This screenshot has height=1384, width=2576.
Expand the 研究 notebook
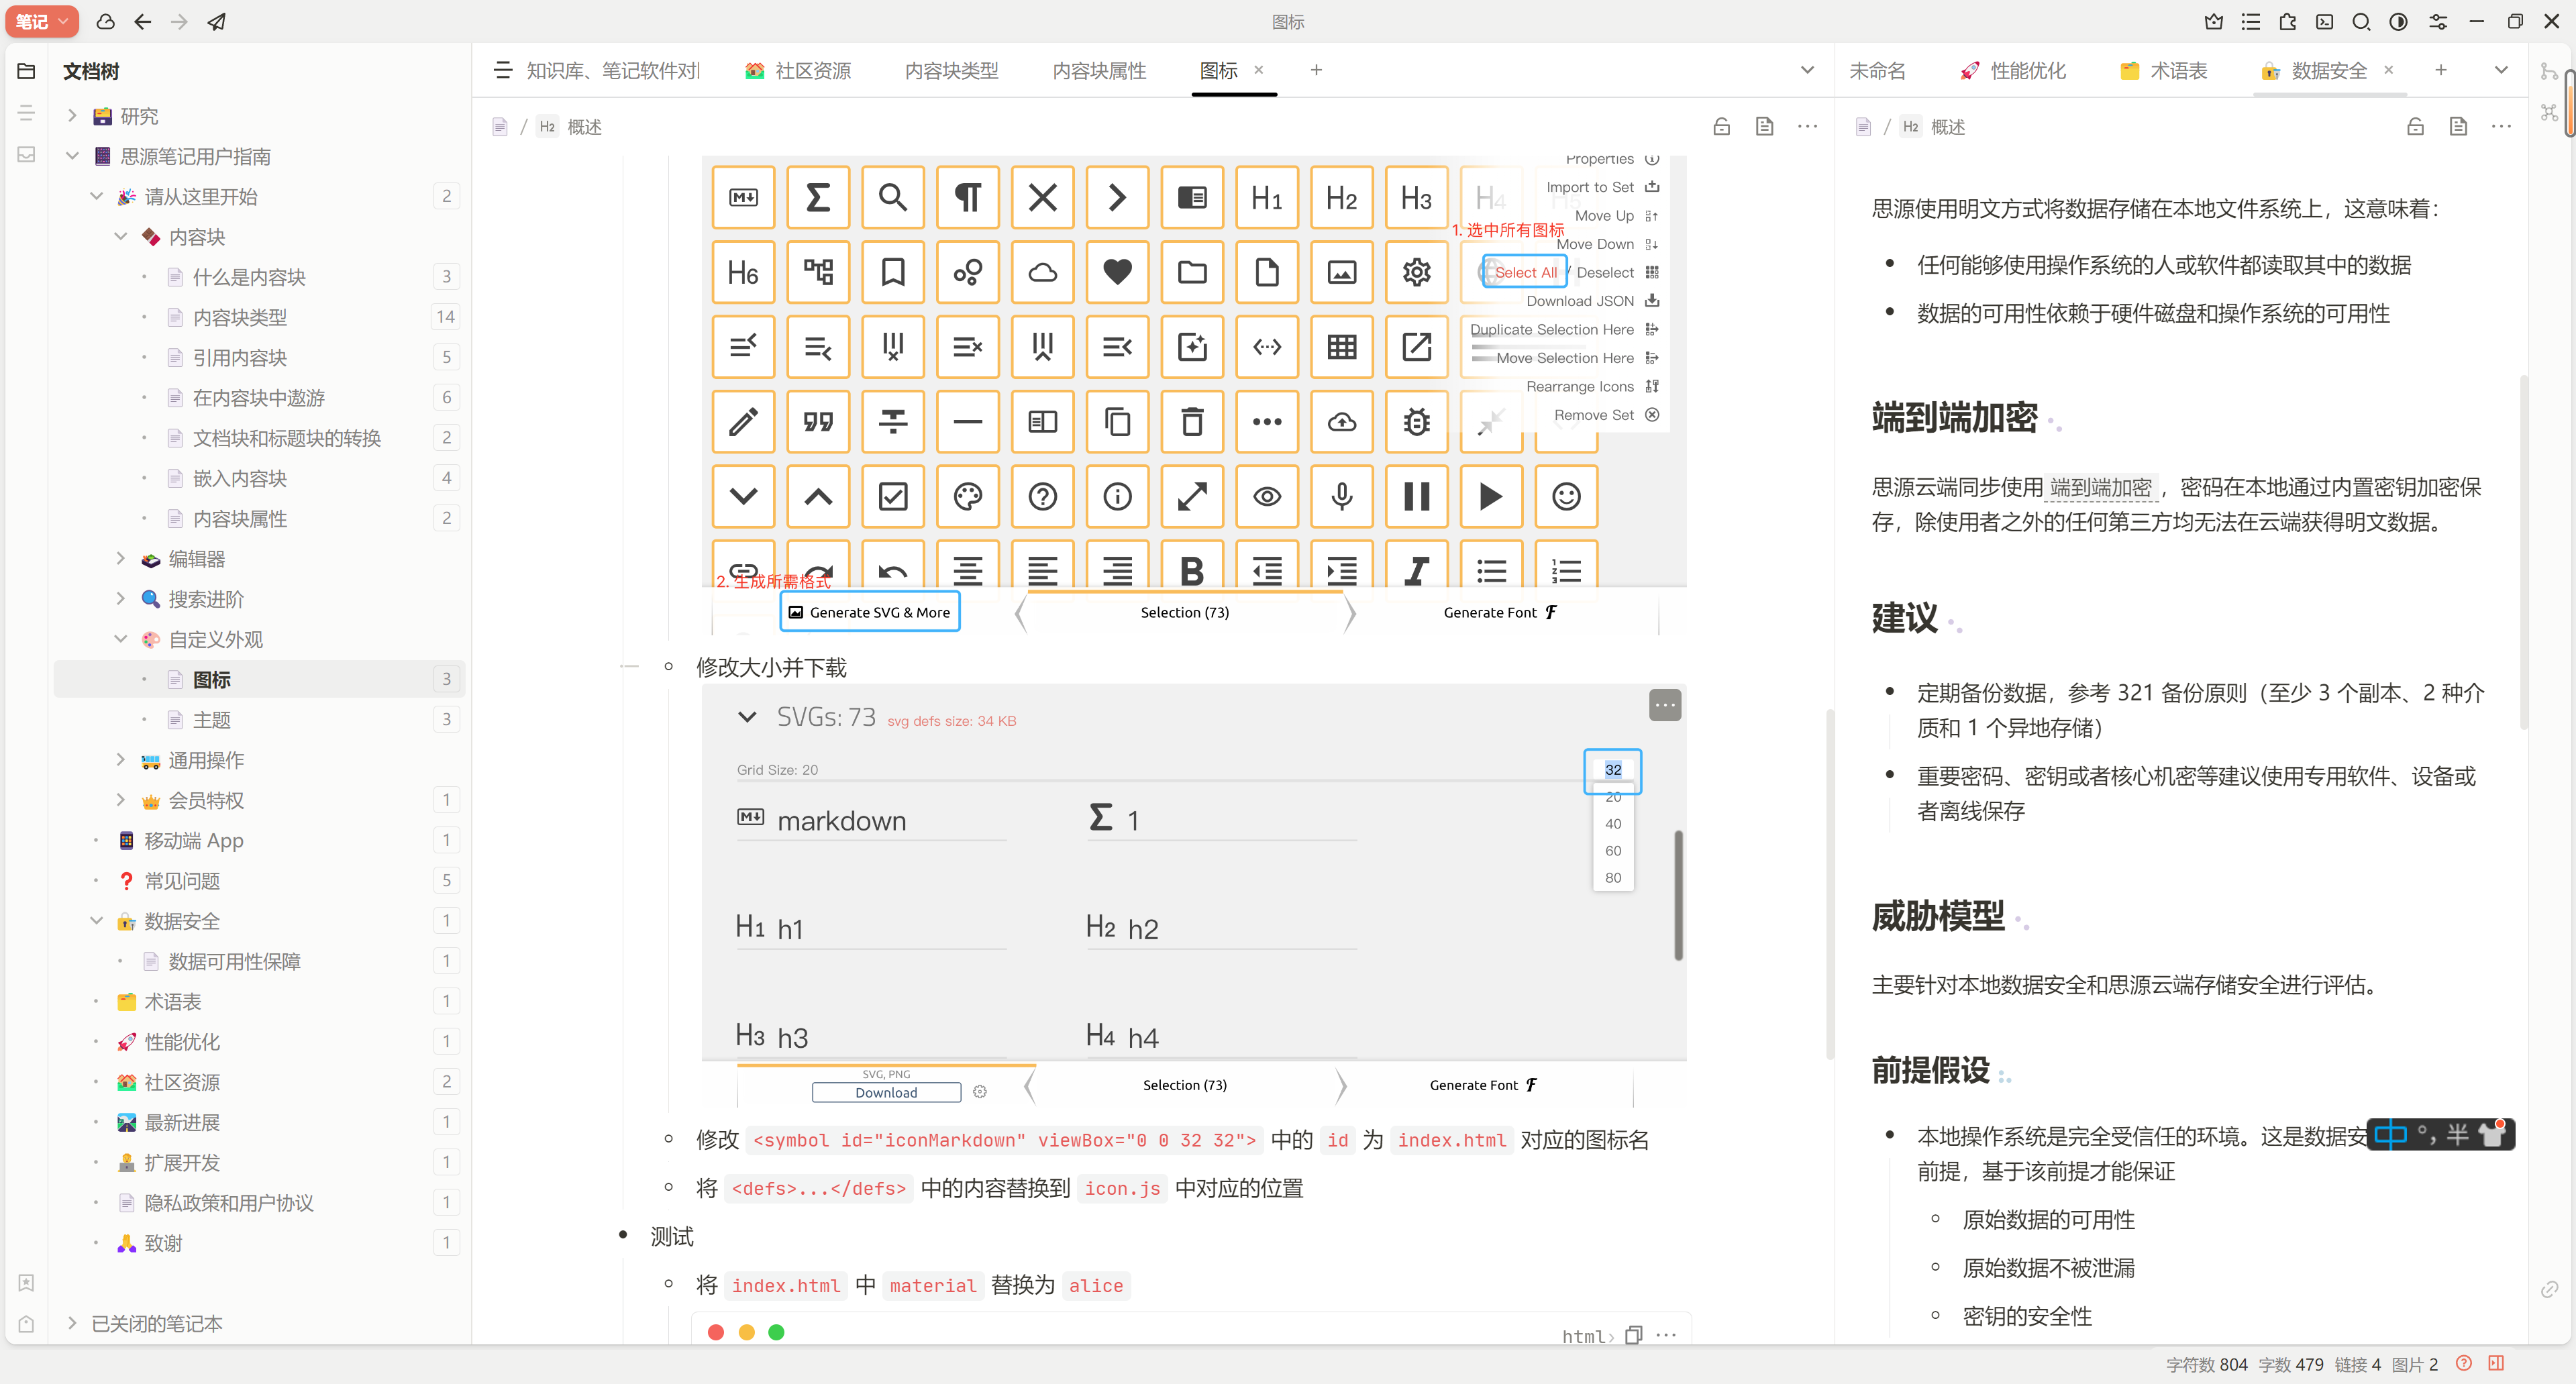click(72, 116)
